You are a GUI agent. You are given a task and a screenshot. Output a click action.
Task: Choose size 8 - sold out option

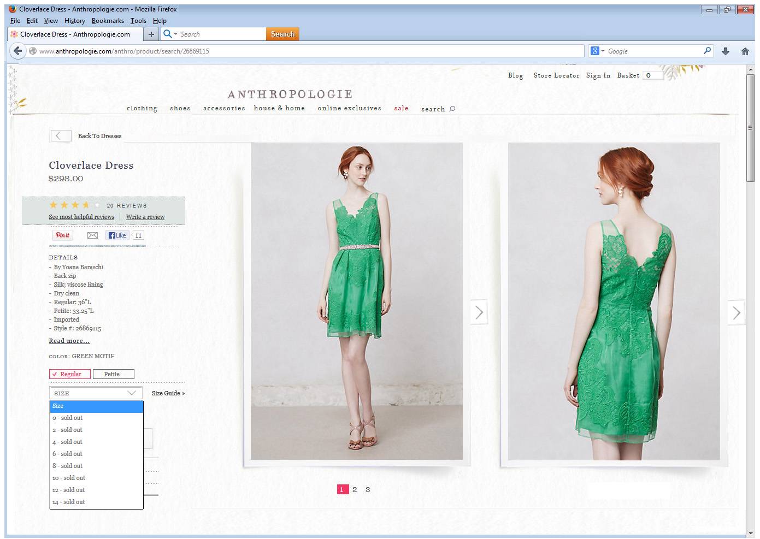[96, 466]
